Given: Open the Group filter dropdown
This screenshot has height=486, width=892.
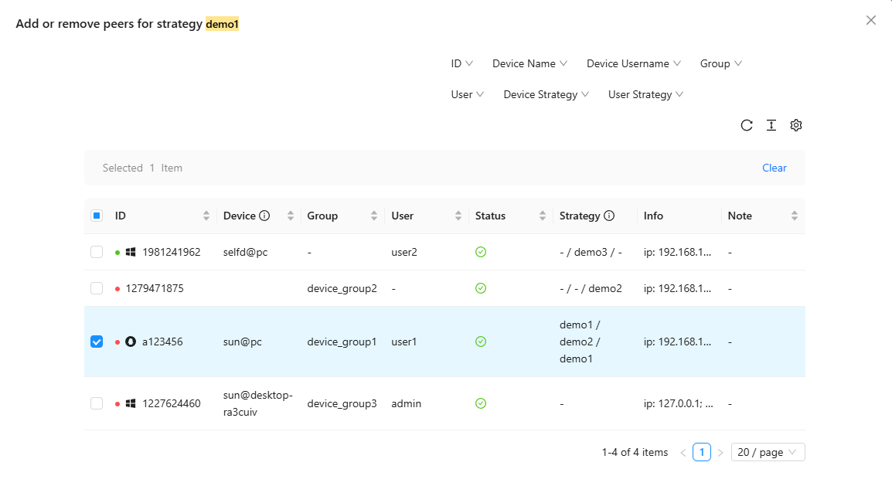Looking at the screenshot, I should 720,63.
